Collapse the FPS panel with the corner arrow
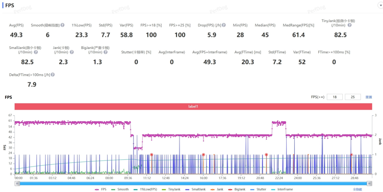This screenshot has height=192, width=383. pos(380,6)
